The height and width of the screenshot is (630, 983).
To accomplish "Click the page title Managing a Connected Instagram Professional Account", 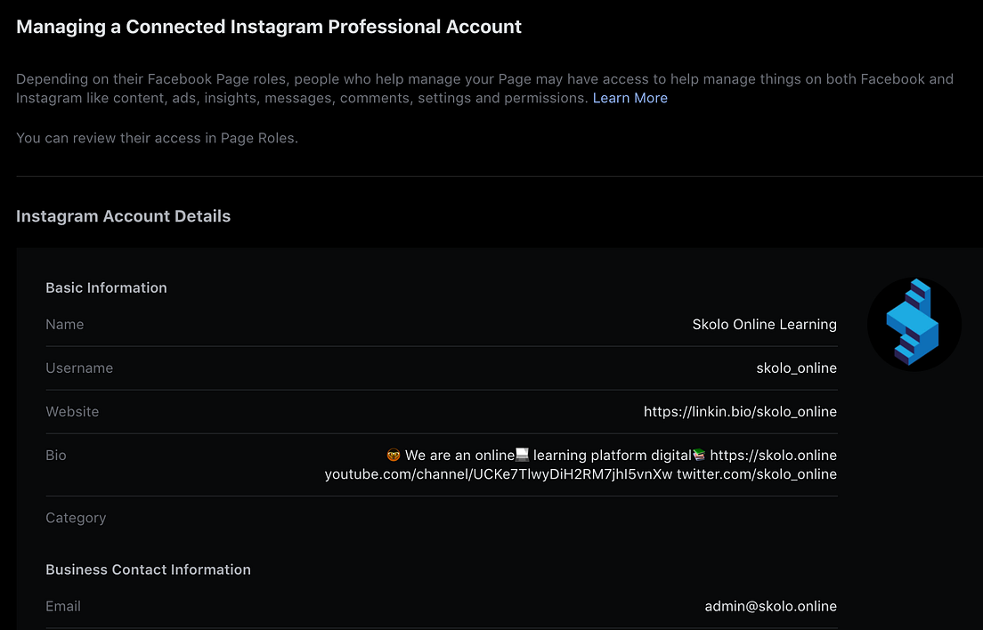I will [x=269, y=27].
